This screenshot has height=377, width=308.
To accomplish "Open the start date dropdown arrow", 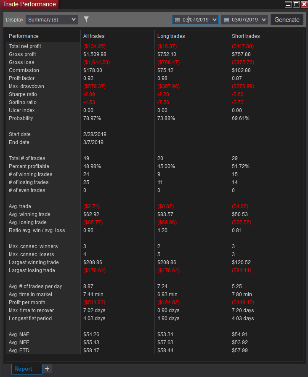I will pos(215,20).
